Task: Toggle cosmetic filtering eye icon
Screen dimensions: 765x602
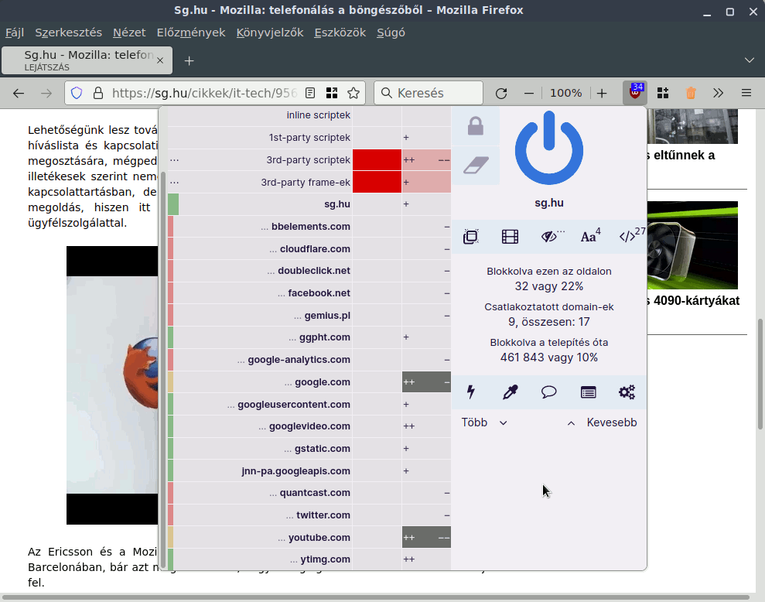Action: coord(549,237)
